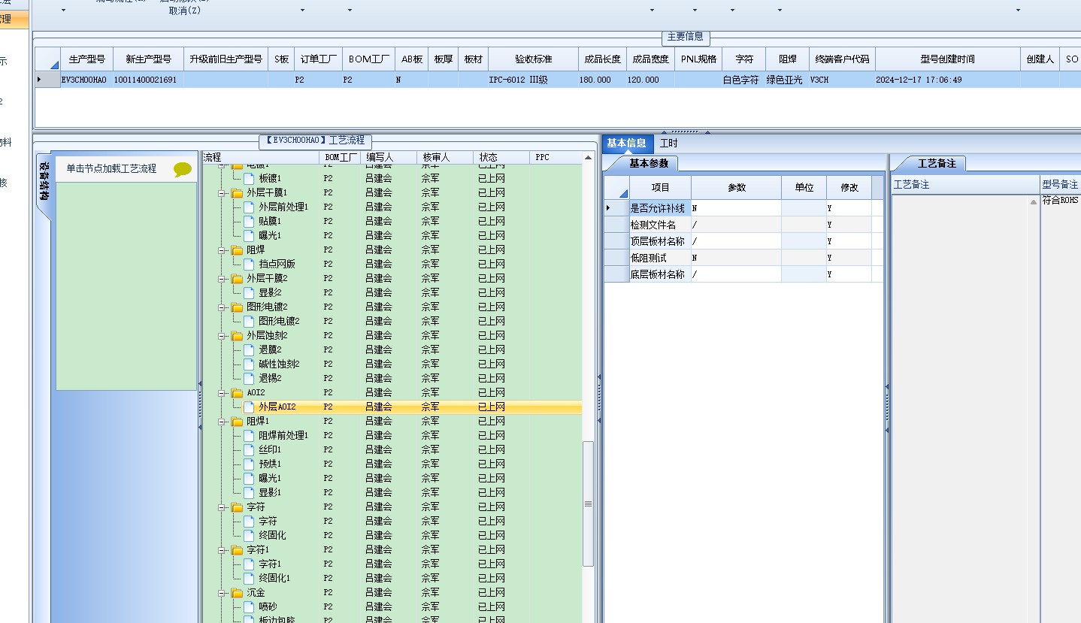Click the folder icon of 字符1 group

237,550
